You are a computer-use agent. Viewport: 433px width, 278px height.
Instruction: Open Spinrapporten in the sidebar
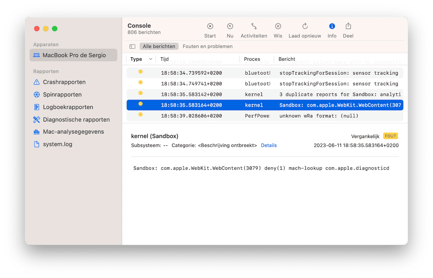tap(62, 95)
